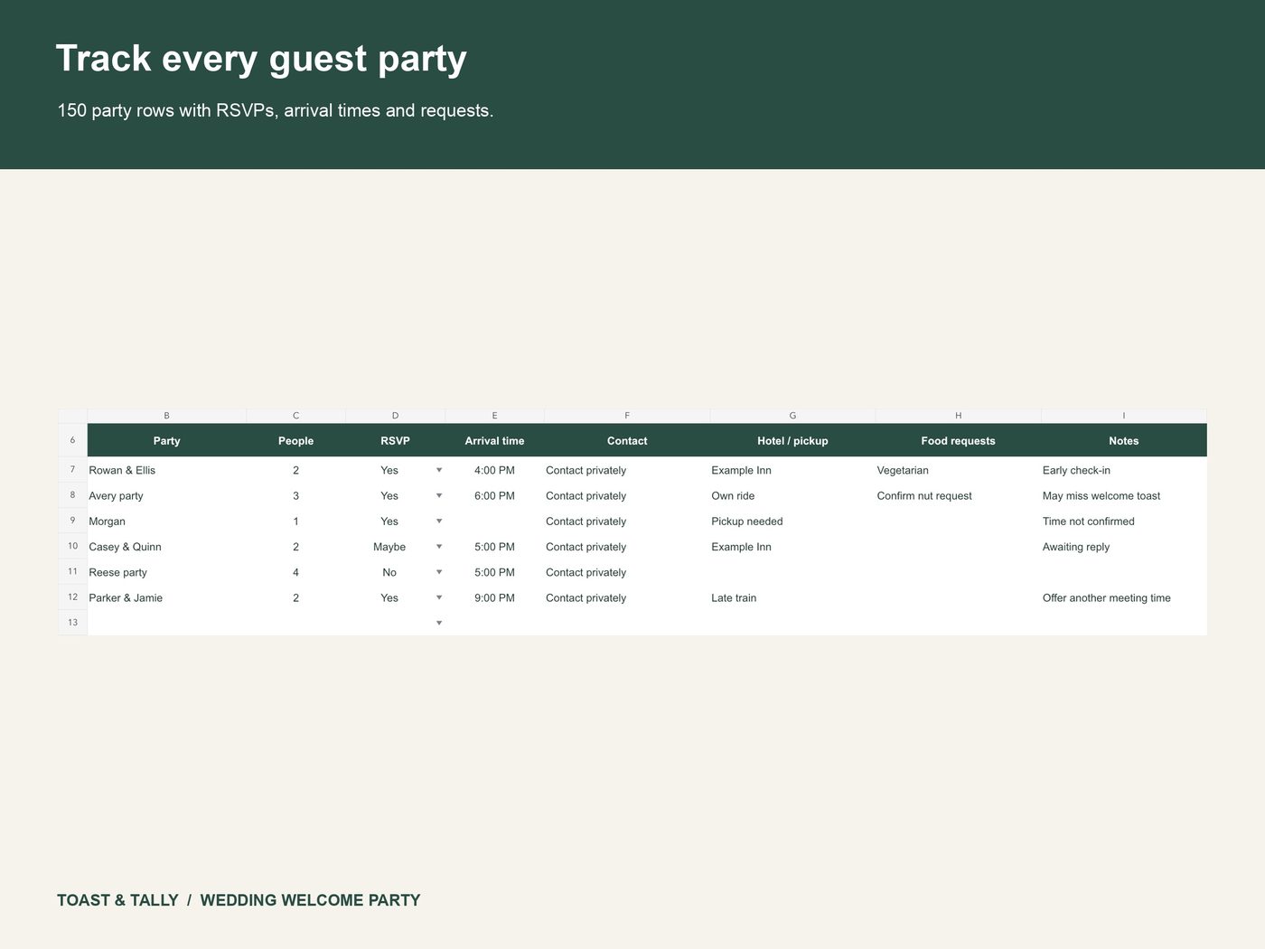
Task: Click the Time not confirmed note
Action: pos(1124,521)
